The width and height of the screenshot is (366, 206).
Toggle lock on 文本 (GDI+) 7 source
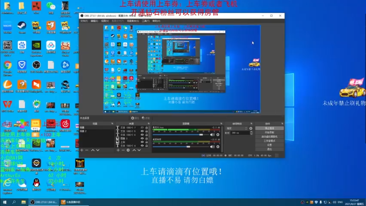click(x=146, y=128)
